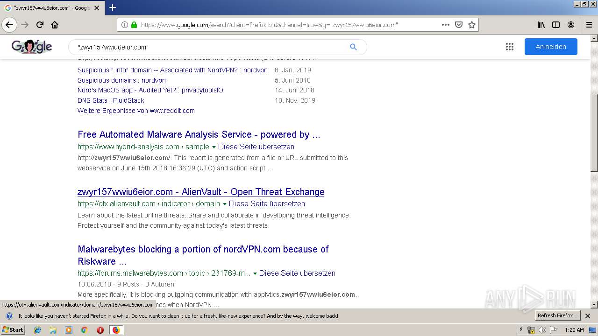Expand options arrow for otx.alienvault result
Image resolution: width=598 pixels, height=336 pixels.
point(225,204)
